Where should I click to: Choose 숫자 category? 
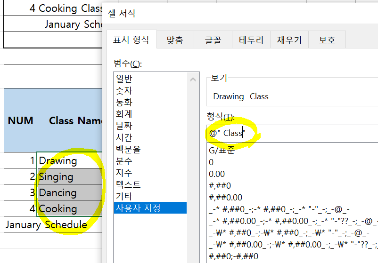(150, 90)
